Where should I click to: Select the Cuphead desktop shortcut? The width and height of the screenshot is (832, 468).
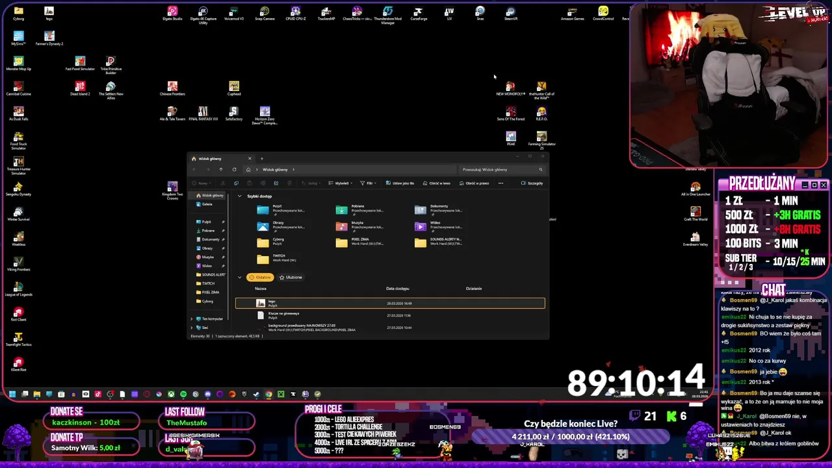pyautogui.click(x=234, y=88)
